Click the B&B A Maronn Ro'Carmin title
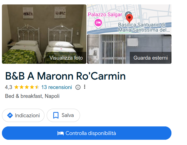 coord(65,76)
